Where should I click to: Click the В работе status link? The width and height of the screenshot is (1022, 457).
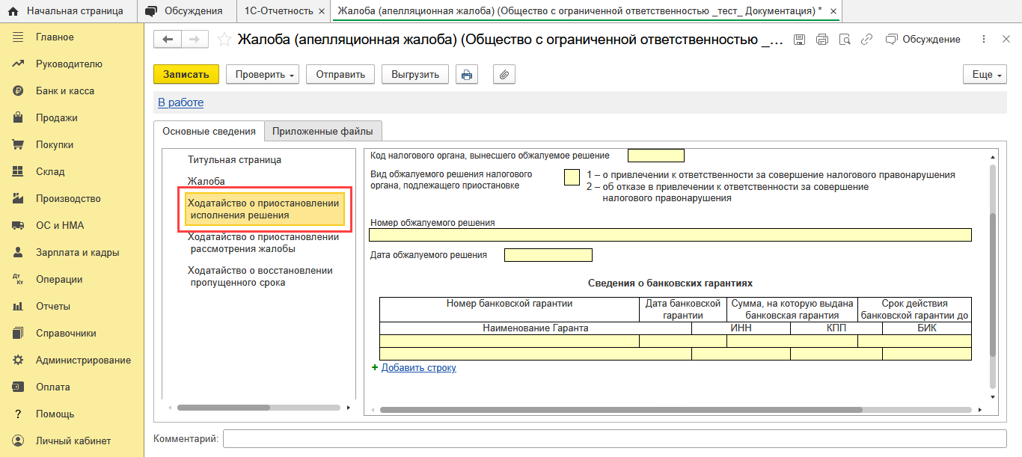[x=180, y=102]
